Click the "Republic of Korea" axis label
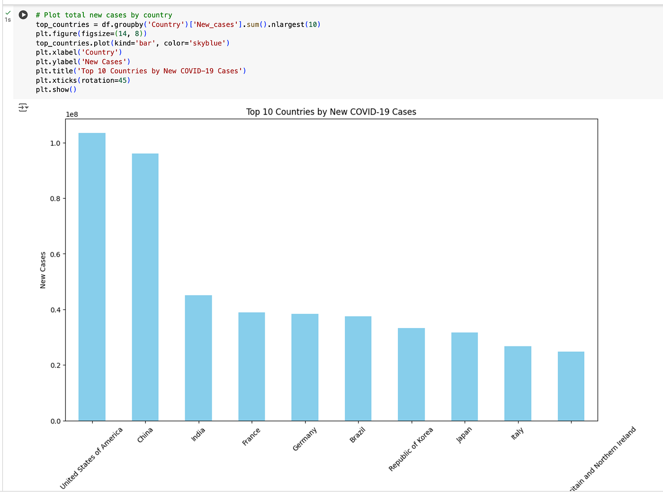The image size is (663, 495). [x=410, y=449]
